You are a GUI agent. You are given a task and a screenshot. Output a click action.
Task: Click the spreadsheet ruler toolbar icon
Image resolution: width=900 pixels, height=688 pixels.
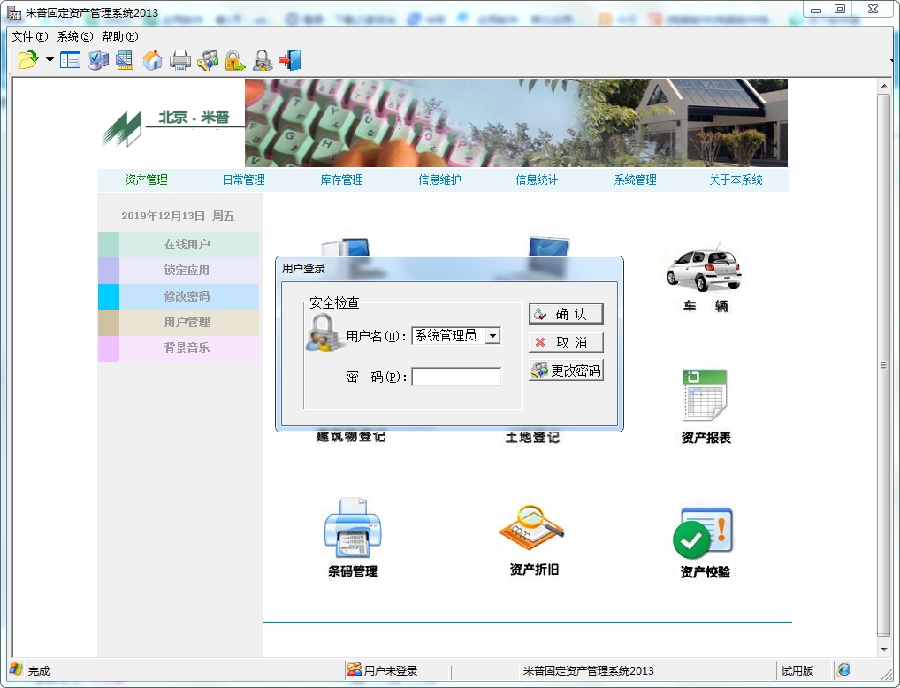click(125, 60)
